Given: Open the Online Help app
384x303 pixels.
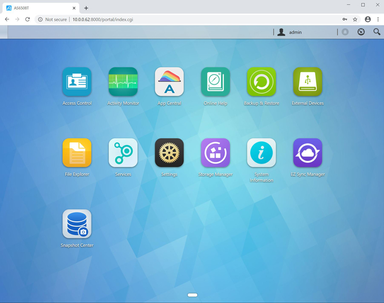Looking at the screenshot, I should pyautogui.click(x=215, y=82).
